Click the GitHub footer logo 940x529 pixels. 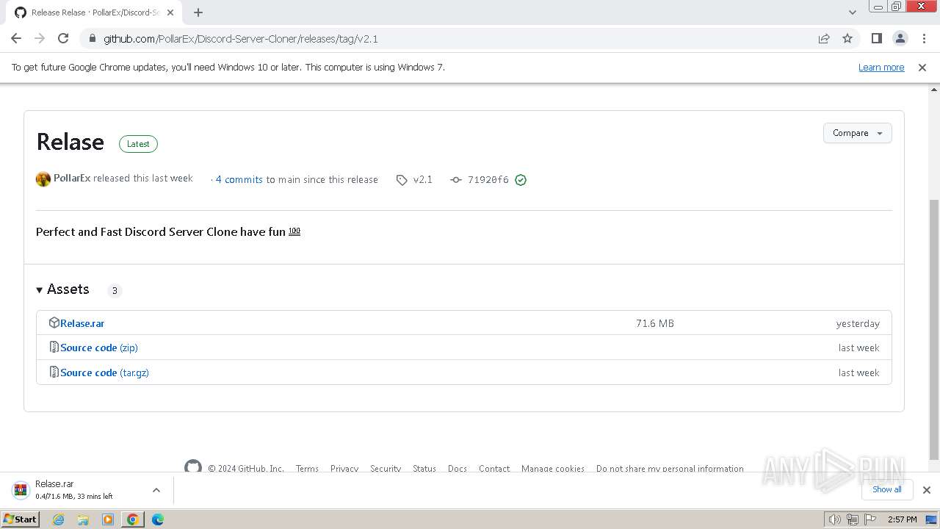[193, 466]
